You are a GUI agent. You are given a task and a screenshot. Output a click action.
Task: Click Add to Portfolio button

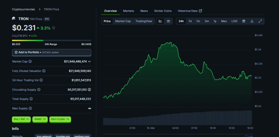[x=51, y=53]
